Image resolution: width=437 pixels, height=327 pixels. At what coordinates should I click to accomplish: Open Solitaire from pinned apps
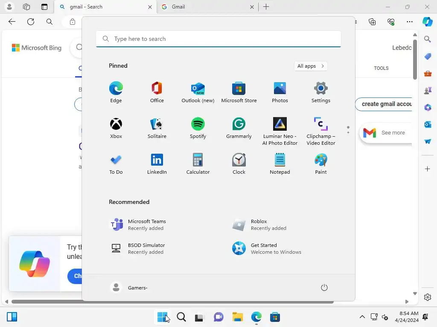[157, 128]
